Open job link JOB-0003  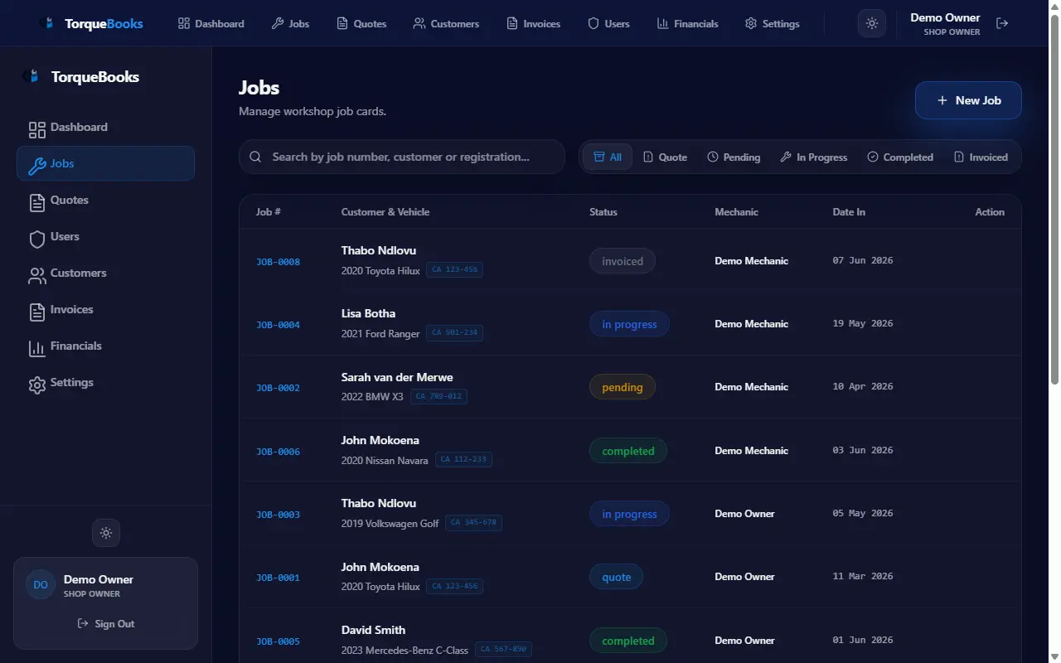coord(278,515)
